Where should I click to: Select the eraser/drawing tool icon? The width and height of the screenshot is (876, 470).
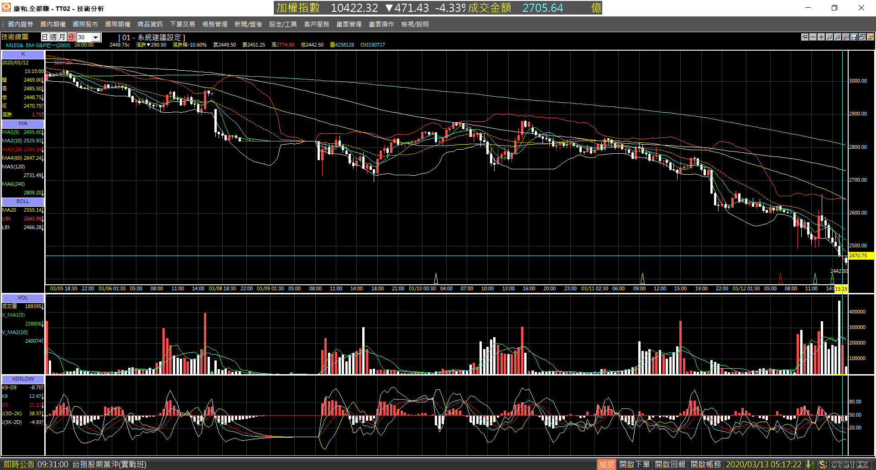pyautogui.click(x=845, y=37)
